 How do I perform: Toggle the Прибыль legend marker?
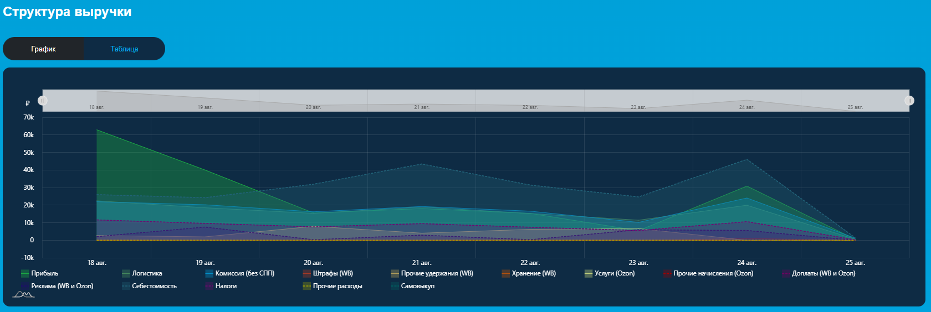tap(25, 273)
